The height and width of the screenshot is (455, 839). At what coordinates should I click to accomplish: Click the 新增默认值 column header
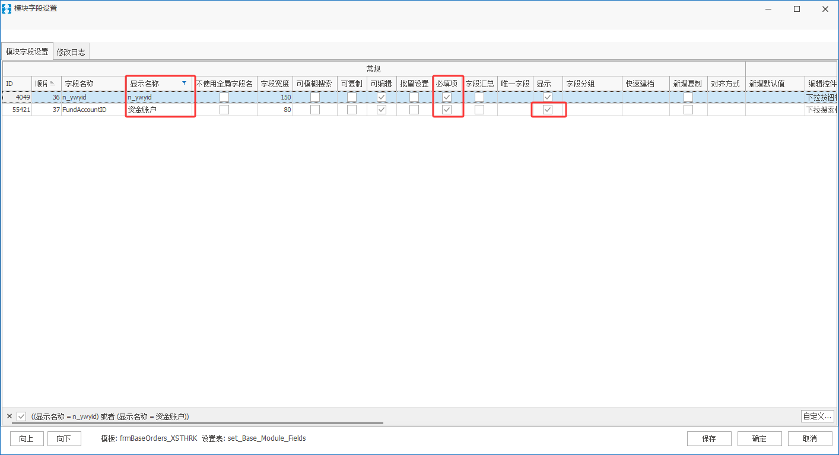tap(775, 84)
